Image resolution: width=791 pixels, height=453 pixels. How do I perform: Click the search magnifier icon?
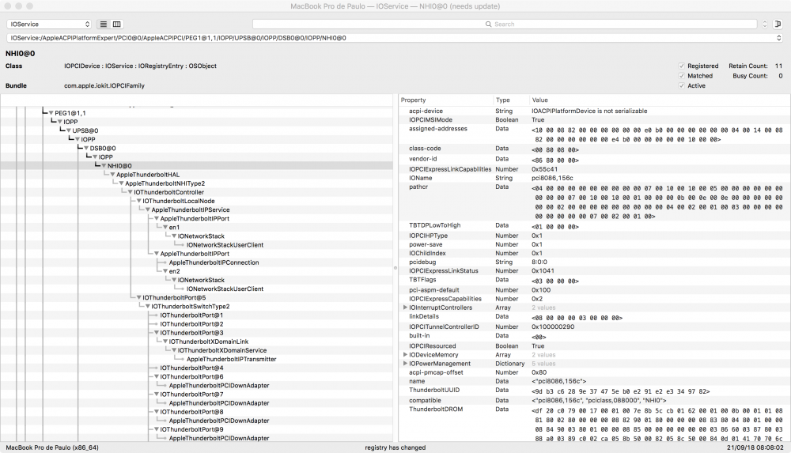(488, 25)
